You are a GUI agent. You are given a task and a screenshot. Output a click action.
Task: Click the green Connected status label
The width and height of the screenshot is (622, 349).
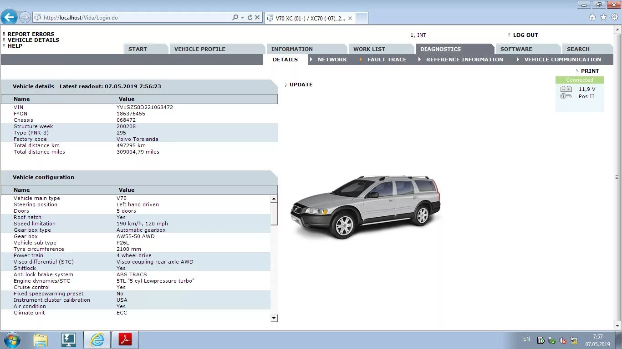[x=580, y=80]
